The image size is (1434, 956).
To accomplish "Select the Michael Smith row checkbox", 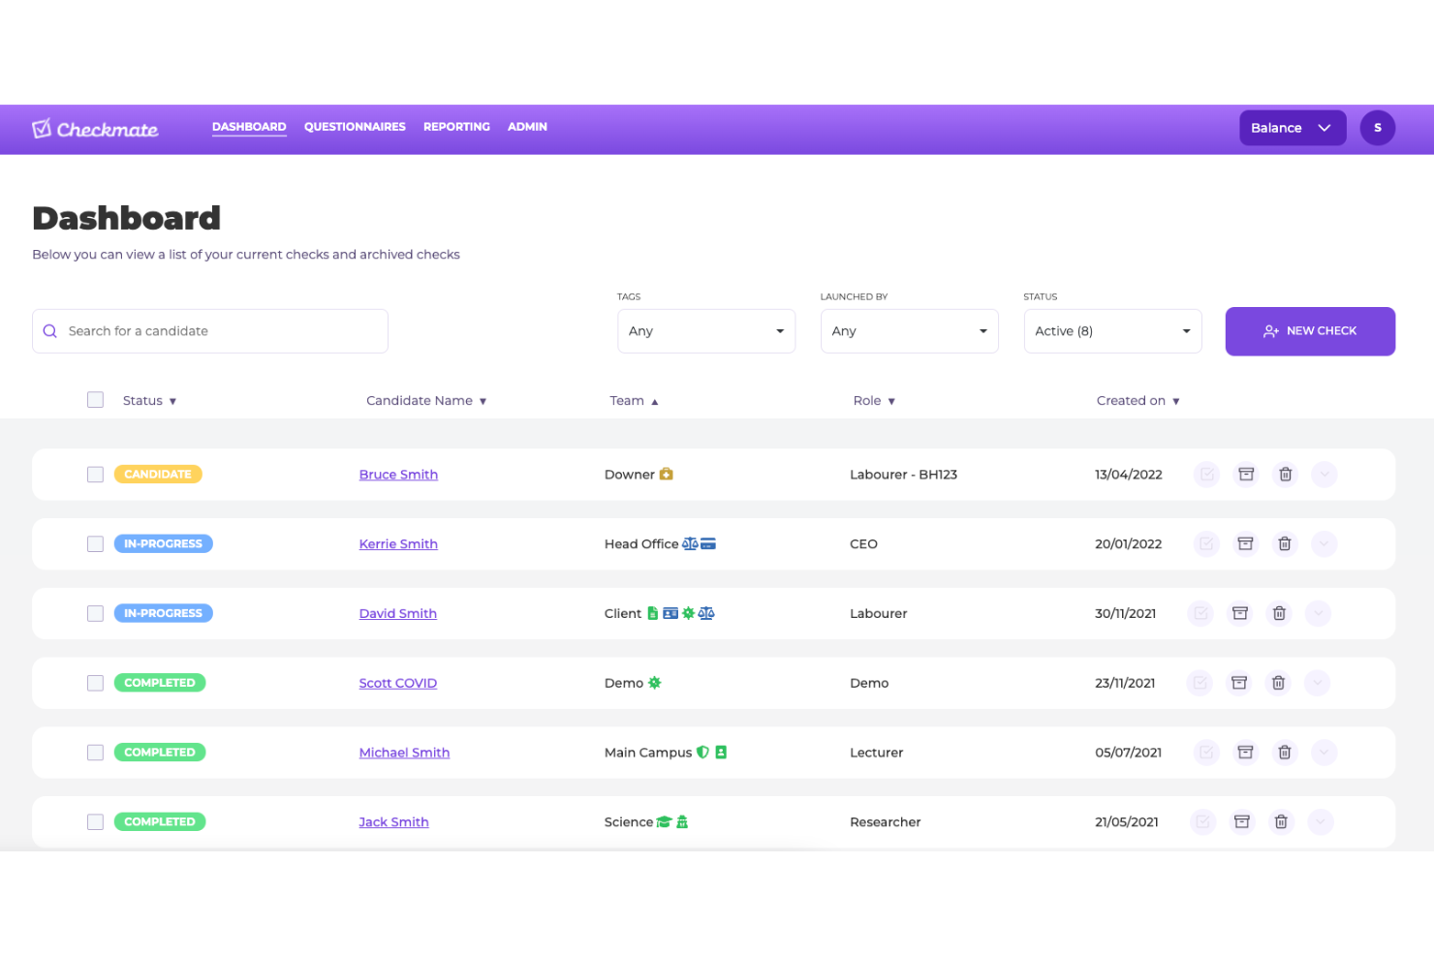I will [x=95, y=753].
